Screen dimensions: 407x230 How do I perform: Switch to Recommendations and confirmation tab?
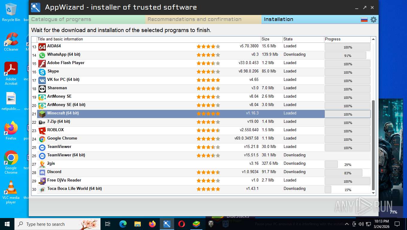203,19
